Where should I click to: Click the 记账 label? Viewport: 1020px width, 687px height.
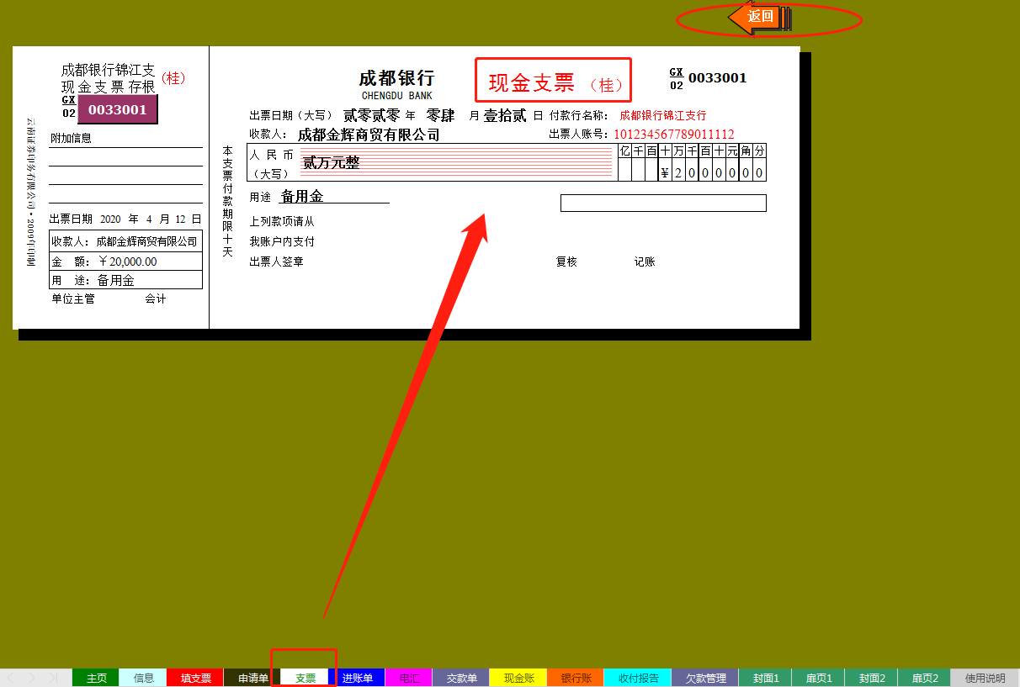[645, 262]
